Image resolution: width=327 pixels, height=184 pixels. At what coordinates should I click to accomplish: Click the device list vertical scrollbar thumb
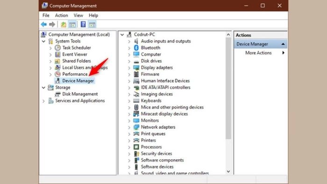(228, 88)
